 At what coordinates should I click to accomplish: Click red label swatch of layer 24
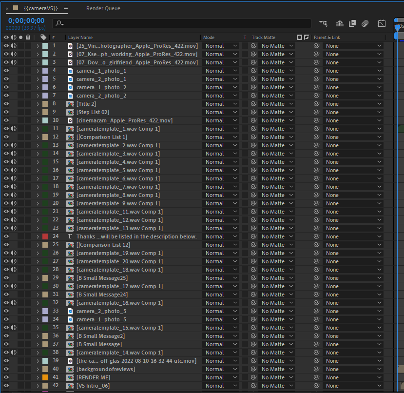click(45, 236)
